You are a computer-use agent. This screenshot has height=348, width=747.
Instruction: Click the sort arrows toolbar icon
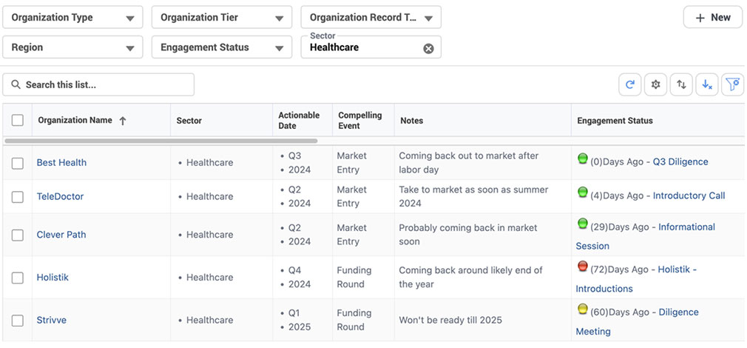(x=681, y=85)
